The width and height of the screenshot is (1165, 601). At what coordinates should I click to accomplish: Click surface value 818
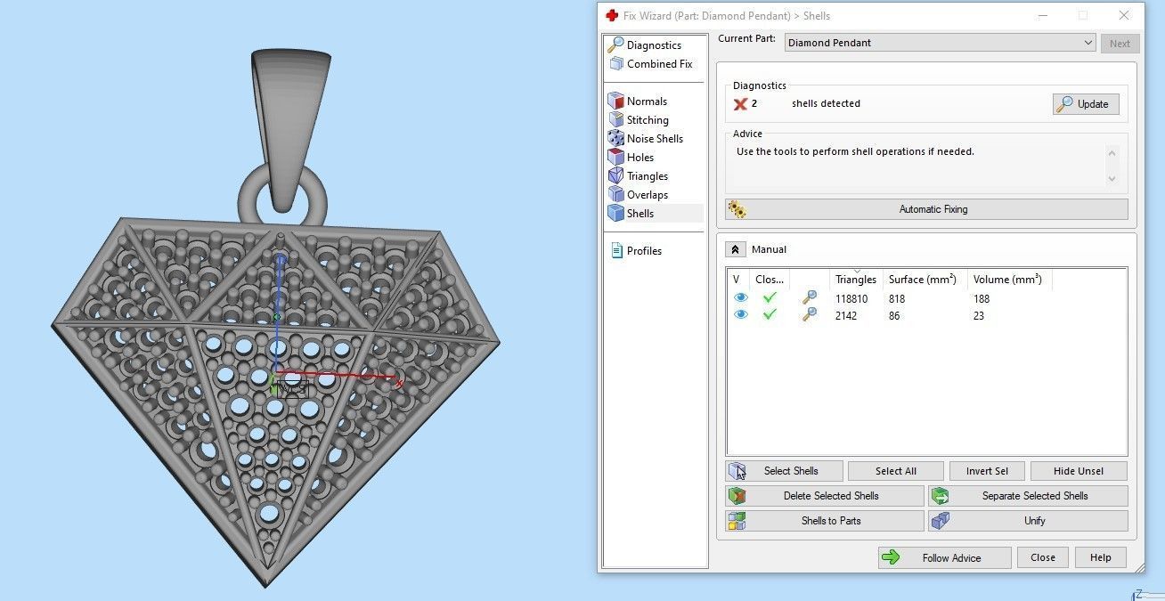(897, 299)
